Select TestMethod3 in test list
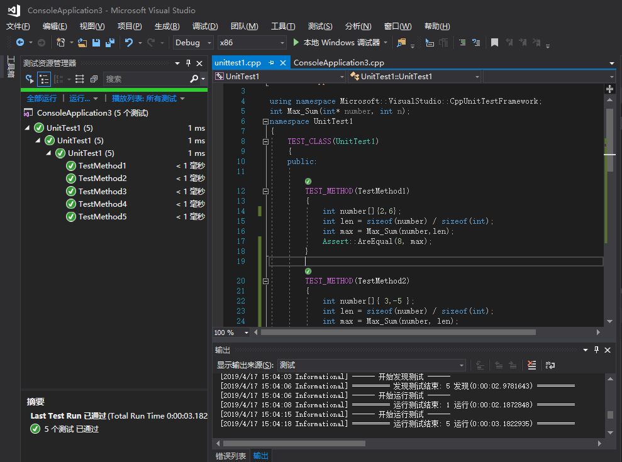The image size is (622, 462). pos(103,191)
